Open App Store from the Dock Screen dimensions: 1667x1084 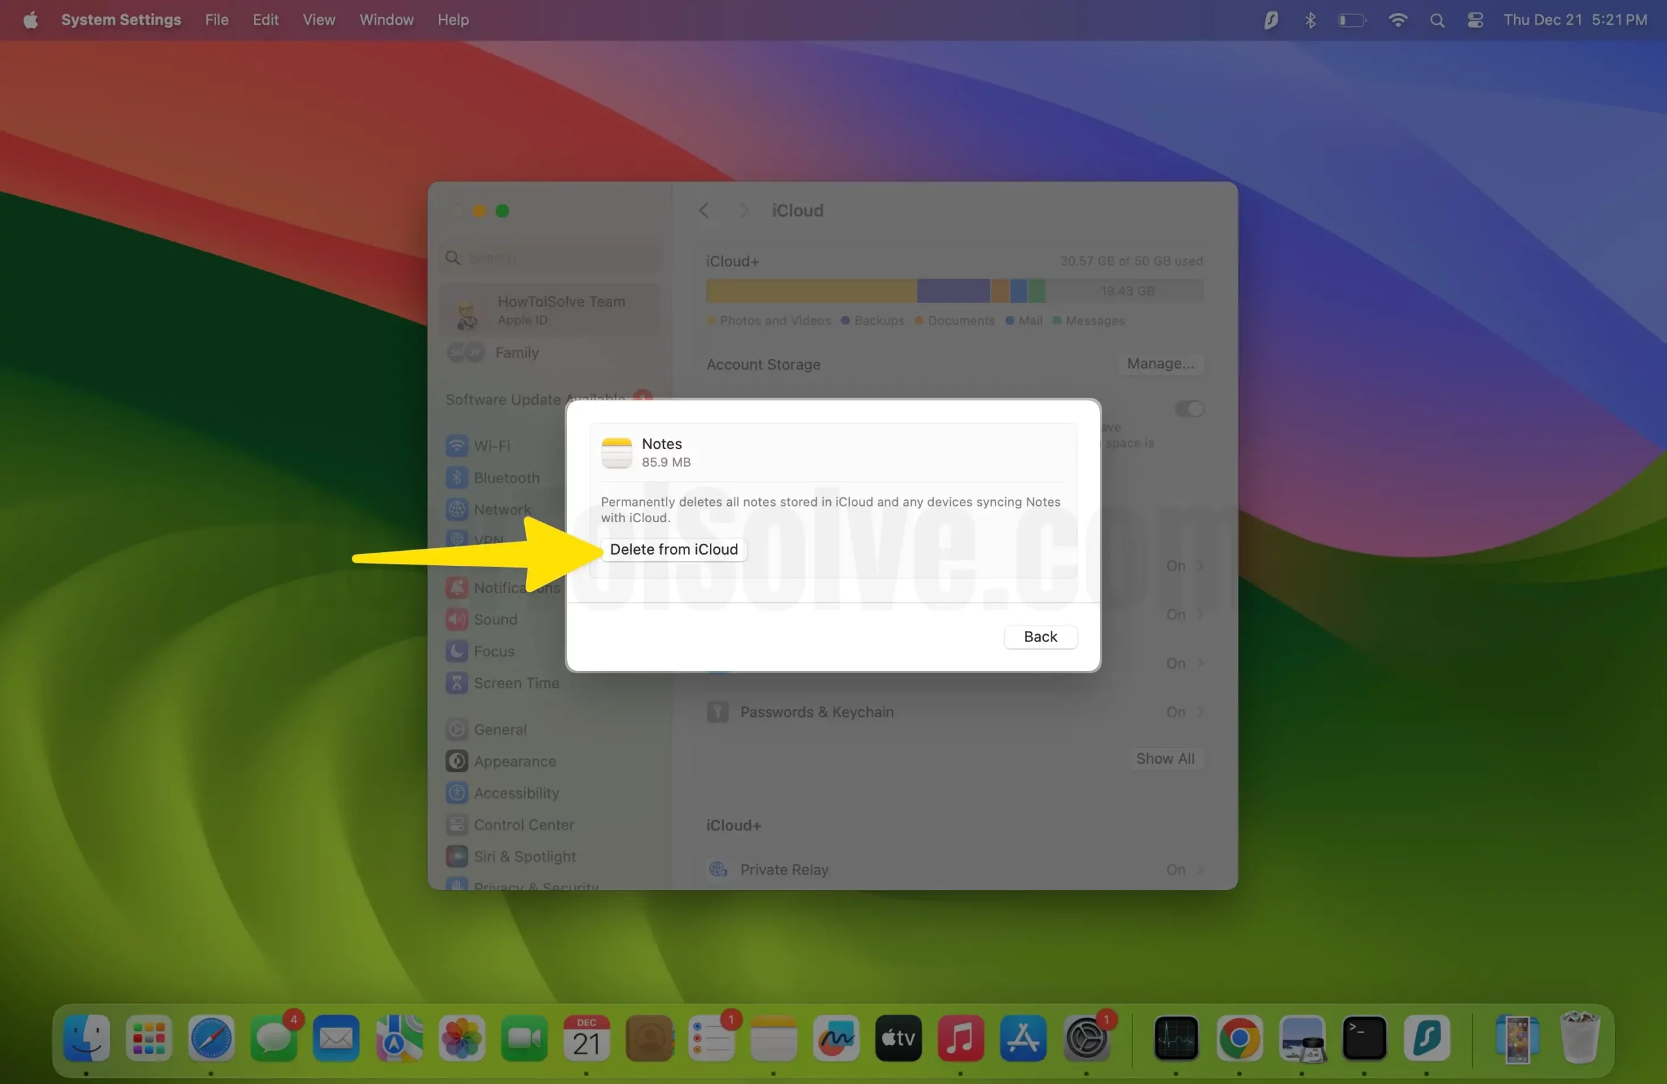(x=1022, y=1038)
